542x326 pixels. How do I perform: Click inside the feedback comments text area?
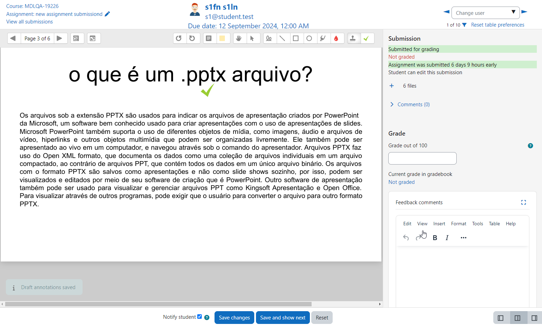pyautogui.click(x=462, y=276)
